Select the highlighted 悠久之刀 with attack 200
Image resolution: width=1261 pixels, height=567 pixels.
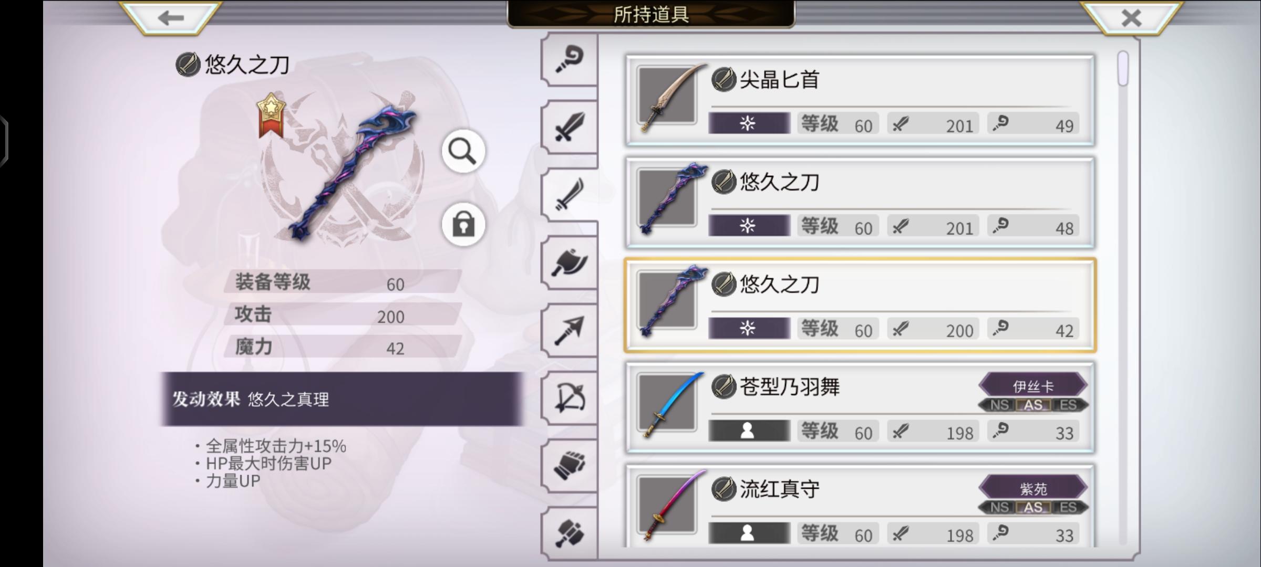point(860,304)
